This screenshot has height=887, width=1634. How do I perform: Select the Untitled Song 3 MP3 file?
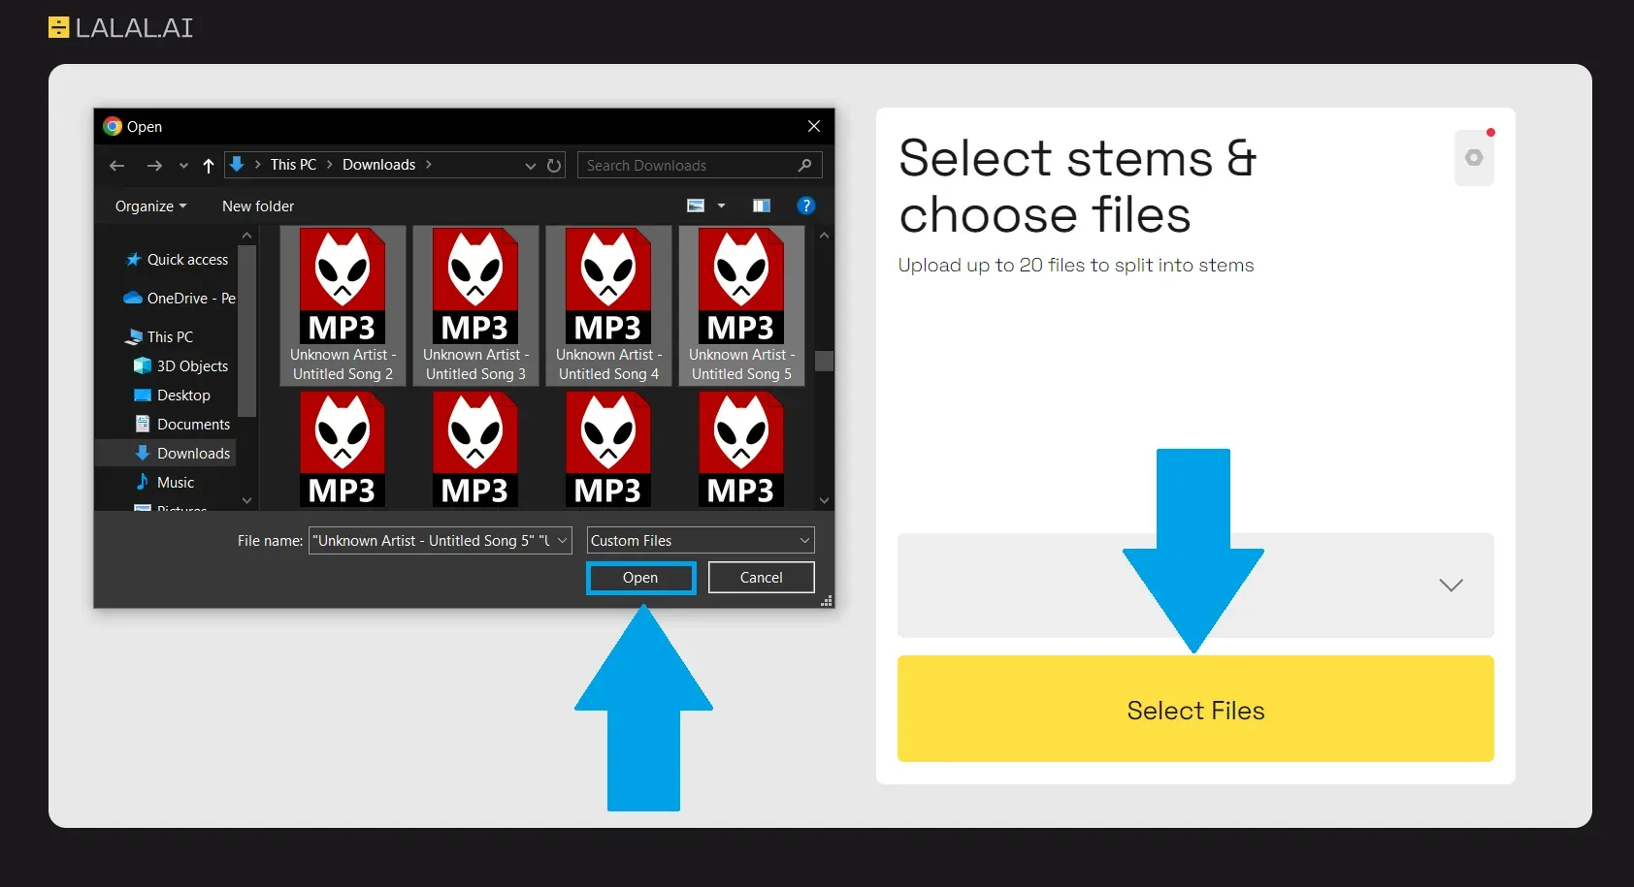coord(475,306)
